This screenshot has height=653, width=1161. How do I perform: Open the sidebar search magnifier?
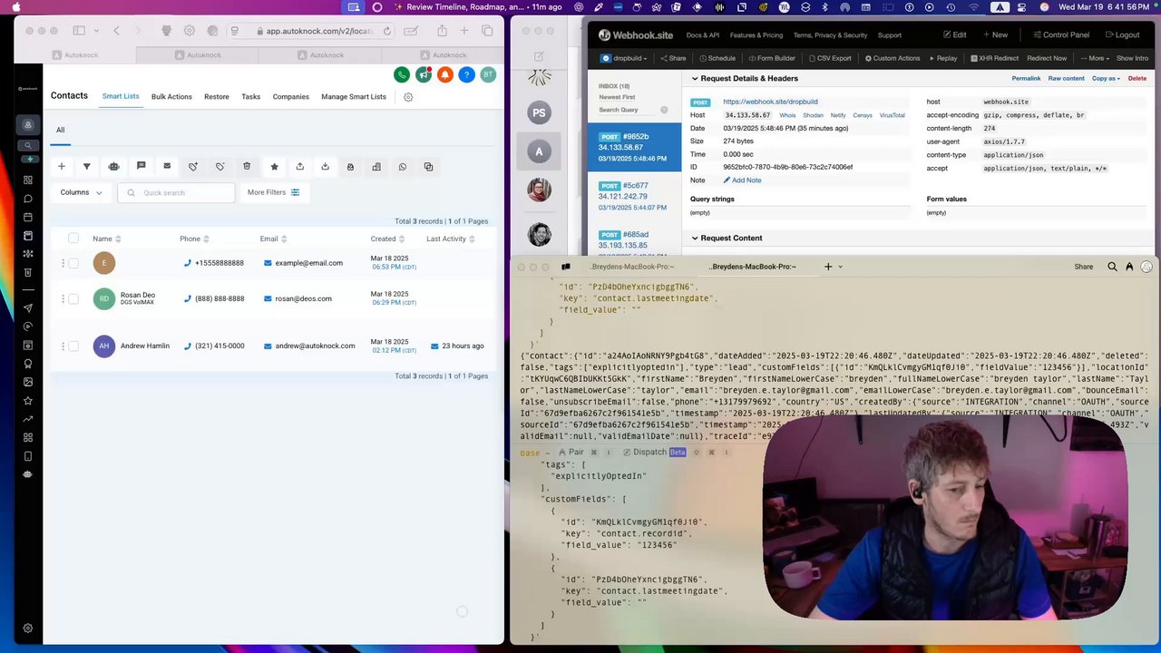click(x=28, y=145)
